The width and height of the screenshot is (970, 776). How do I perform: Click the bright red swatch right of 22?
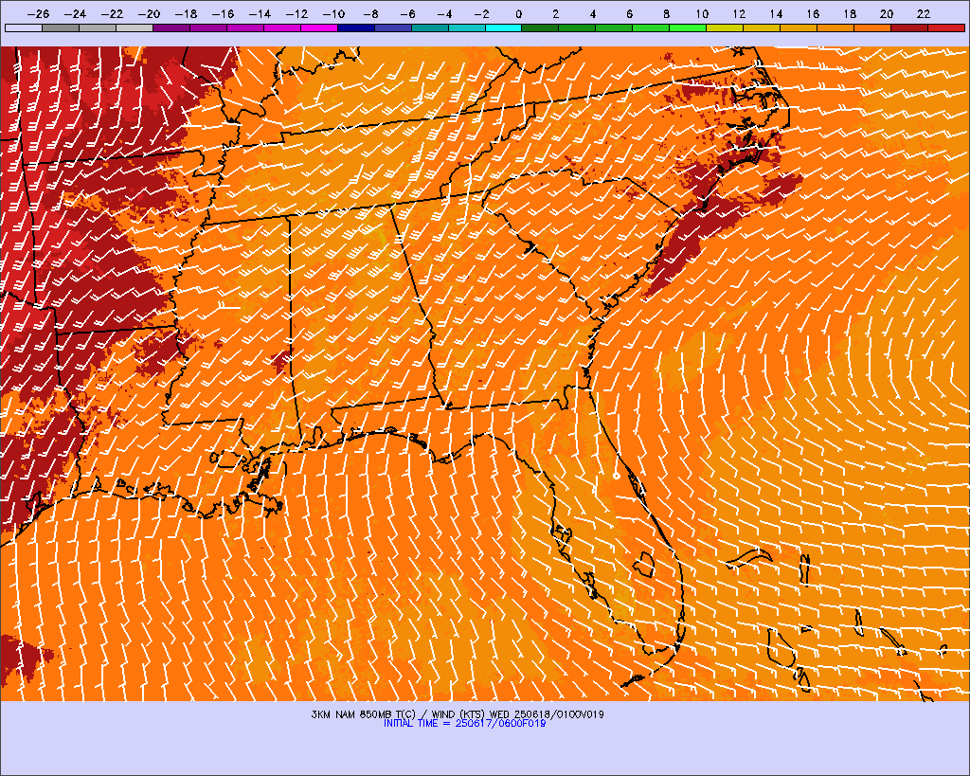click(x=946, y=27)
